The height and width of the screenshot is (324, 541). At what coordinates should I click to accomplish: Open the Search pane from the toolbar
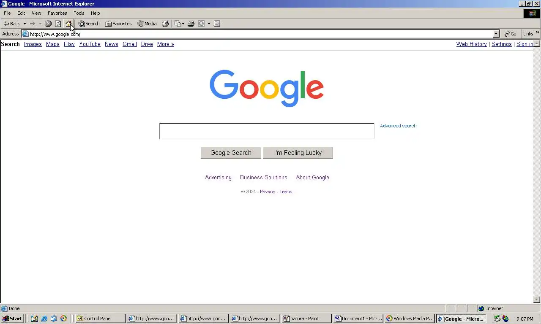coord(89,24)
